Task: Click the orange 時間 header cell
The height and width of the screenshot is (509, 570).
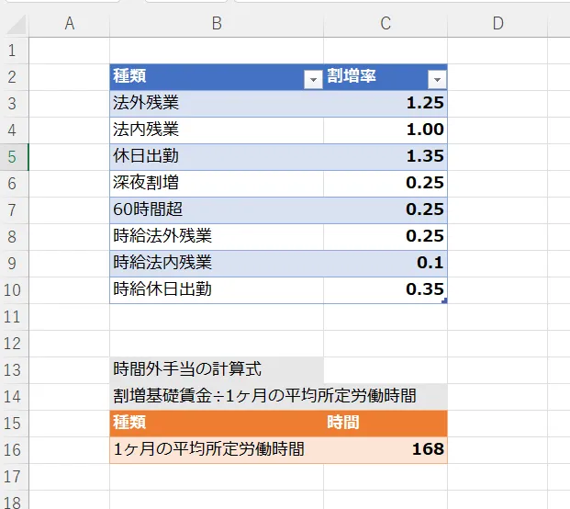Action: (x=386, y=423)
